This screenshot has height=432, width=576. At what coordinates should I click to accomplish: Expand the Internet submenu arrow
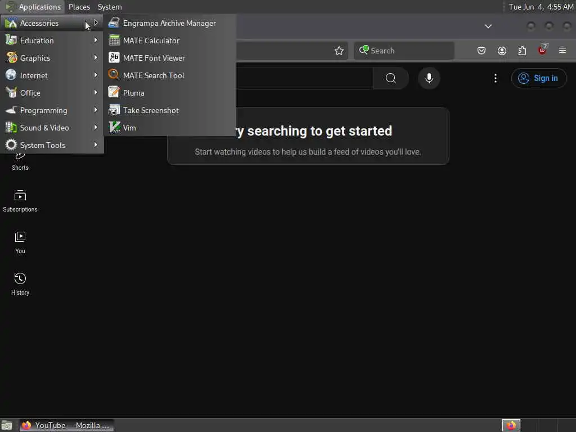96,75
